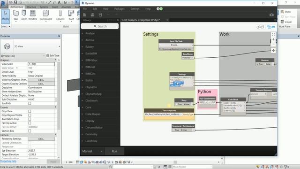Image resolution: width=300 pixels, height=169 pixels.
Task: Zoom out on the Dynamo canvas
Action: click(273, 44)
